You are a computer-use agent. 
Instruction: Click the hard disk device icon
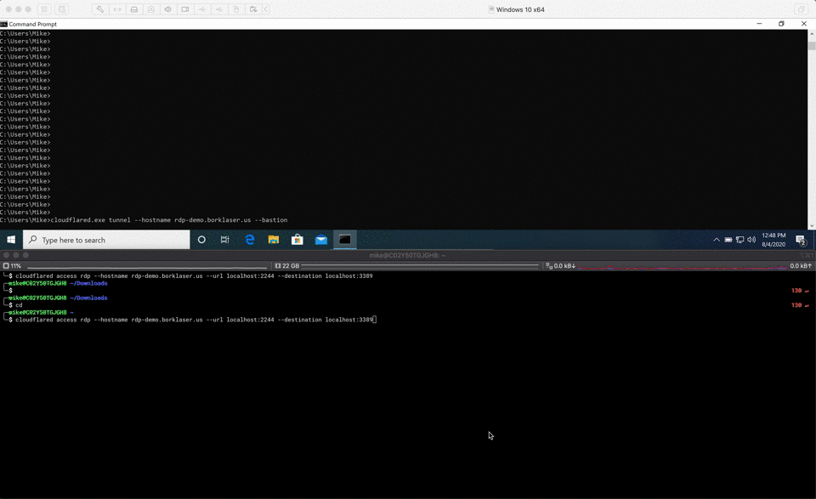pos(133,9)
